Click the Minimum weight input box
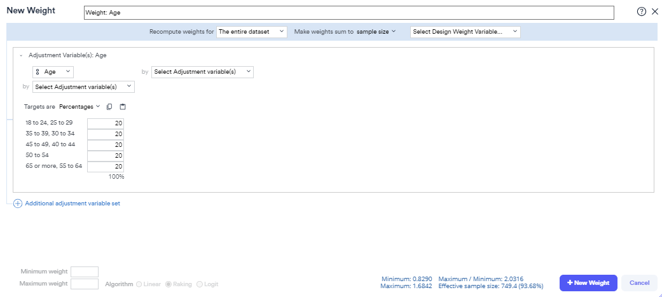Viewport: 662px width, 297px height. point(85,272)
